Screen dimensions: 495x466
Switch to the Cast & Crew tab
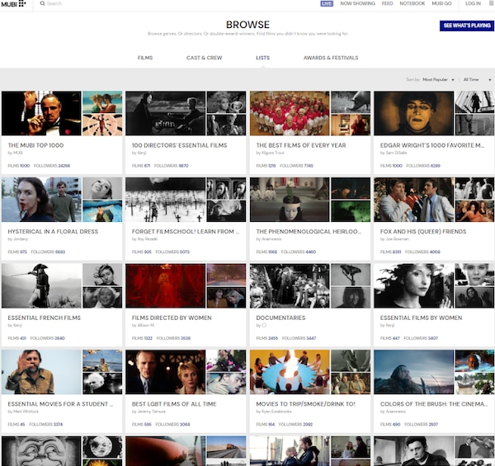coord(203,58)
